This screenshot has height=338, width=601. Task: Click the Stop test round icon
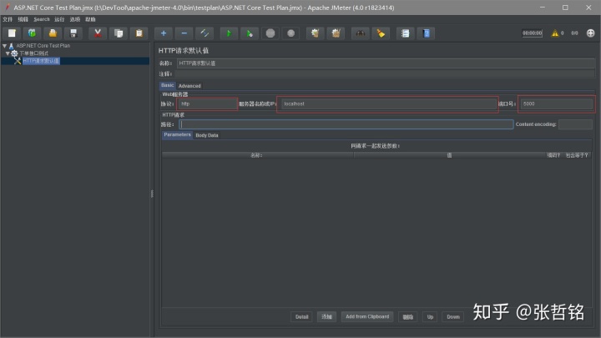[x=270, y=33]
